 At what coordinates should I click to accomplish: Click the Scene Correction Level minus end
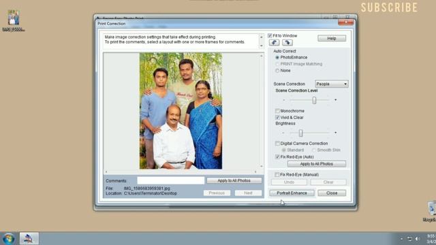click(284, 100)
